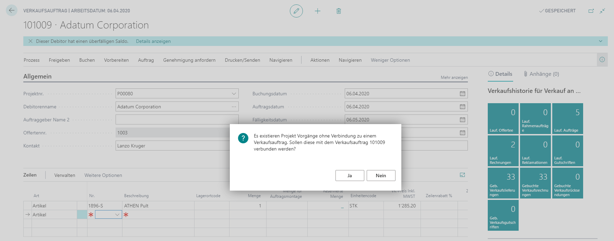Confirm dialog with Ja
This screenshot has width=614, height=241.
click(350, 176)
